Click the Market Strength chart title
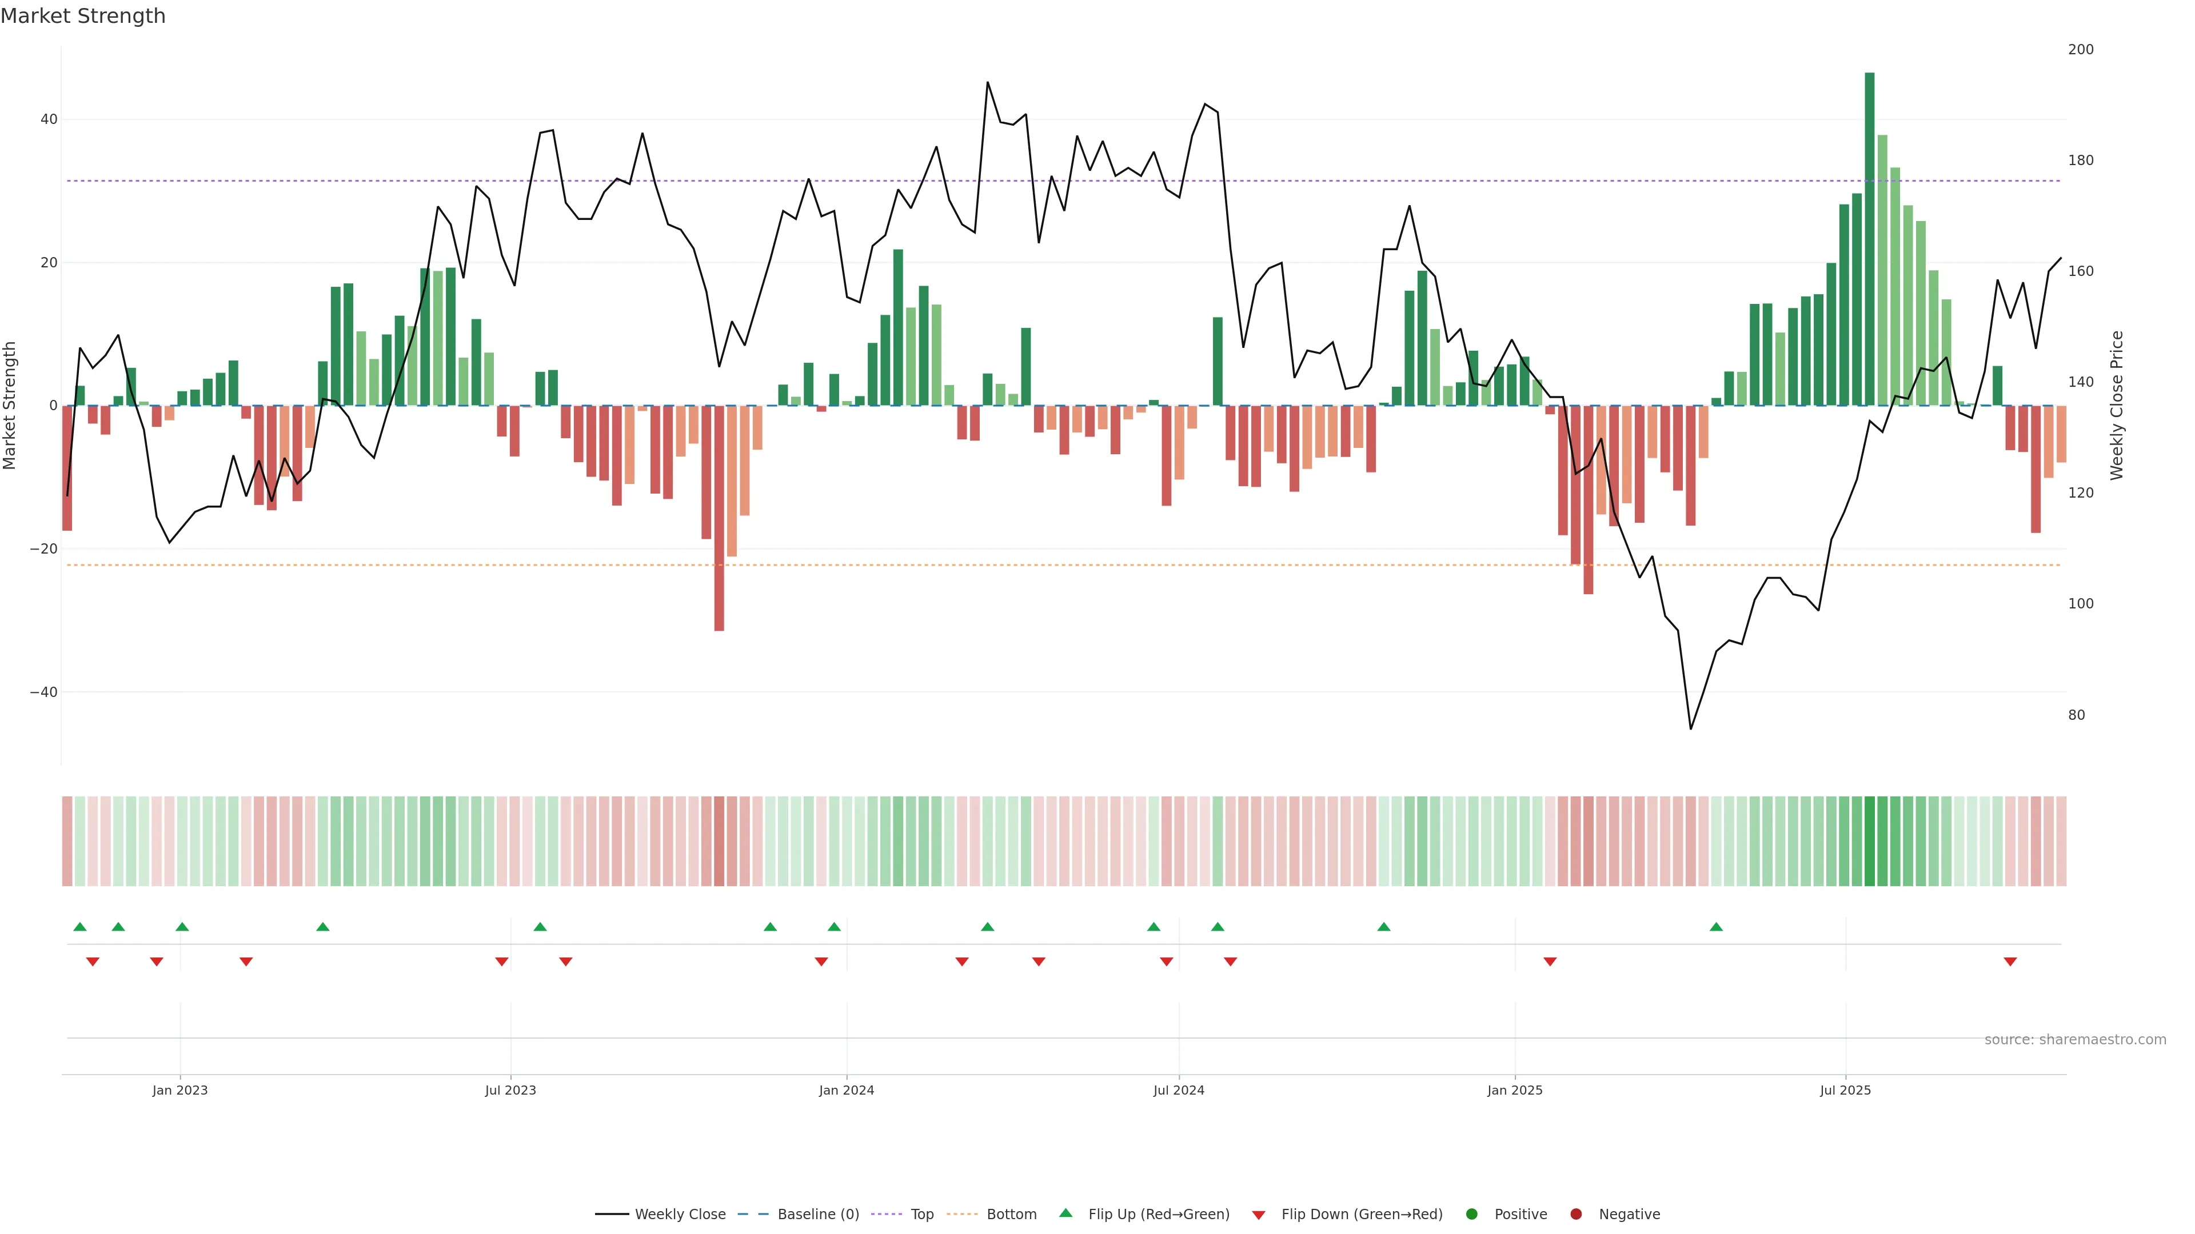This screenshot has width=2195, height=1234. (83, 16)
